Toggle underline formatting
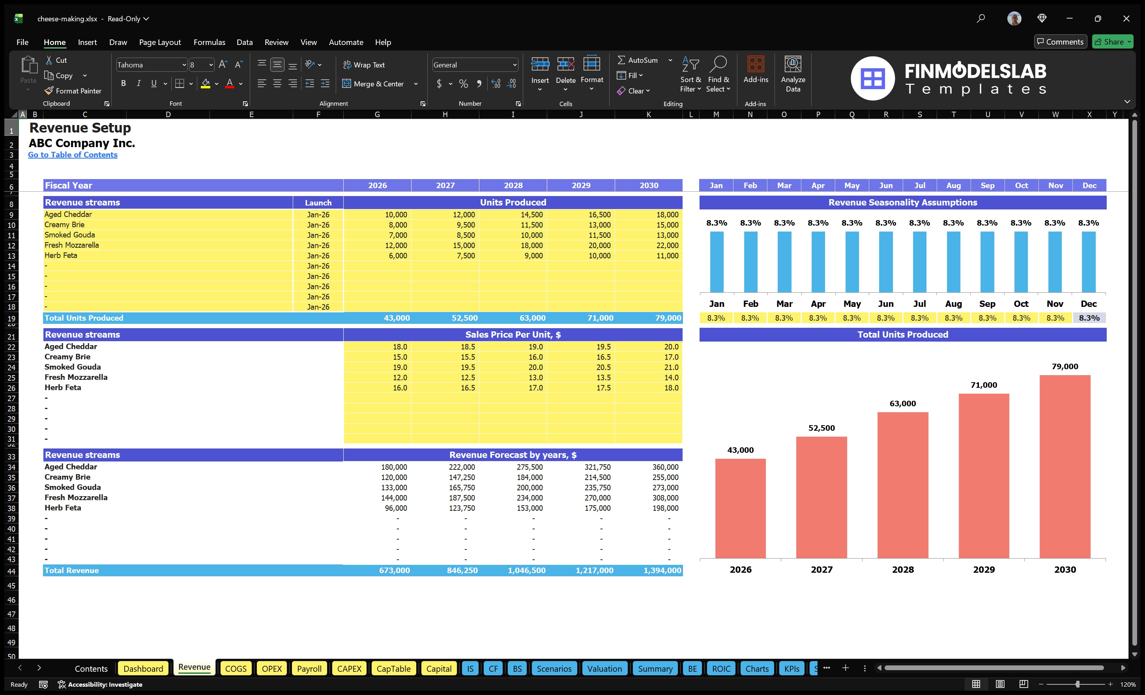The image size is (1145, 695). coord(153,84)
